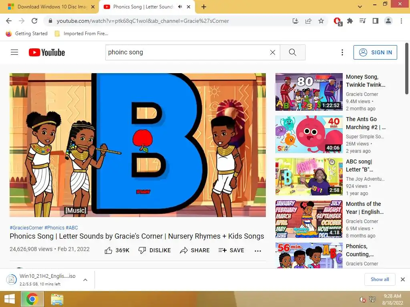Viewport: 410px width, 307px height.
Task: Open the Money Song 80 min thumbnail
Action: pos(309,92)
